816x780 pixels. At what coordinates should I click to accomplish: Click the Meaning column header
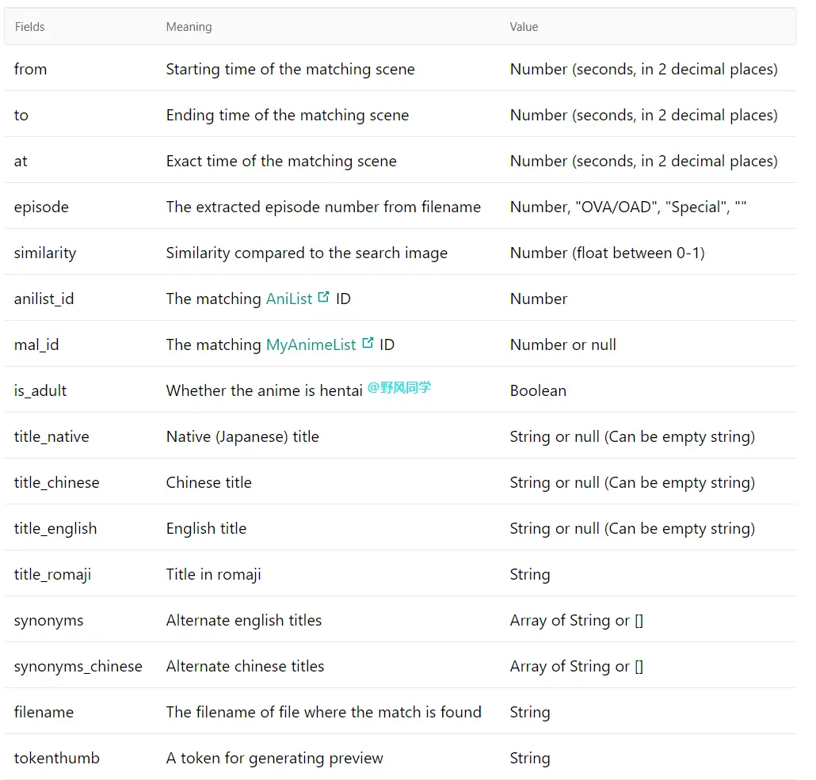click(x=189, y=27)
